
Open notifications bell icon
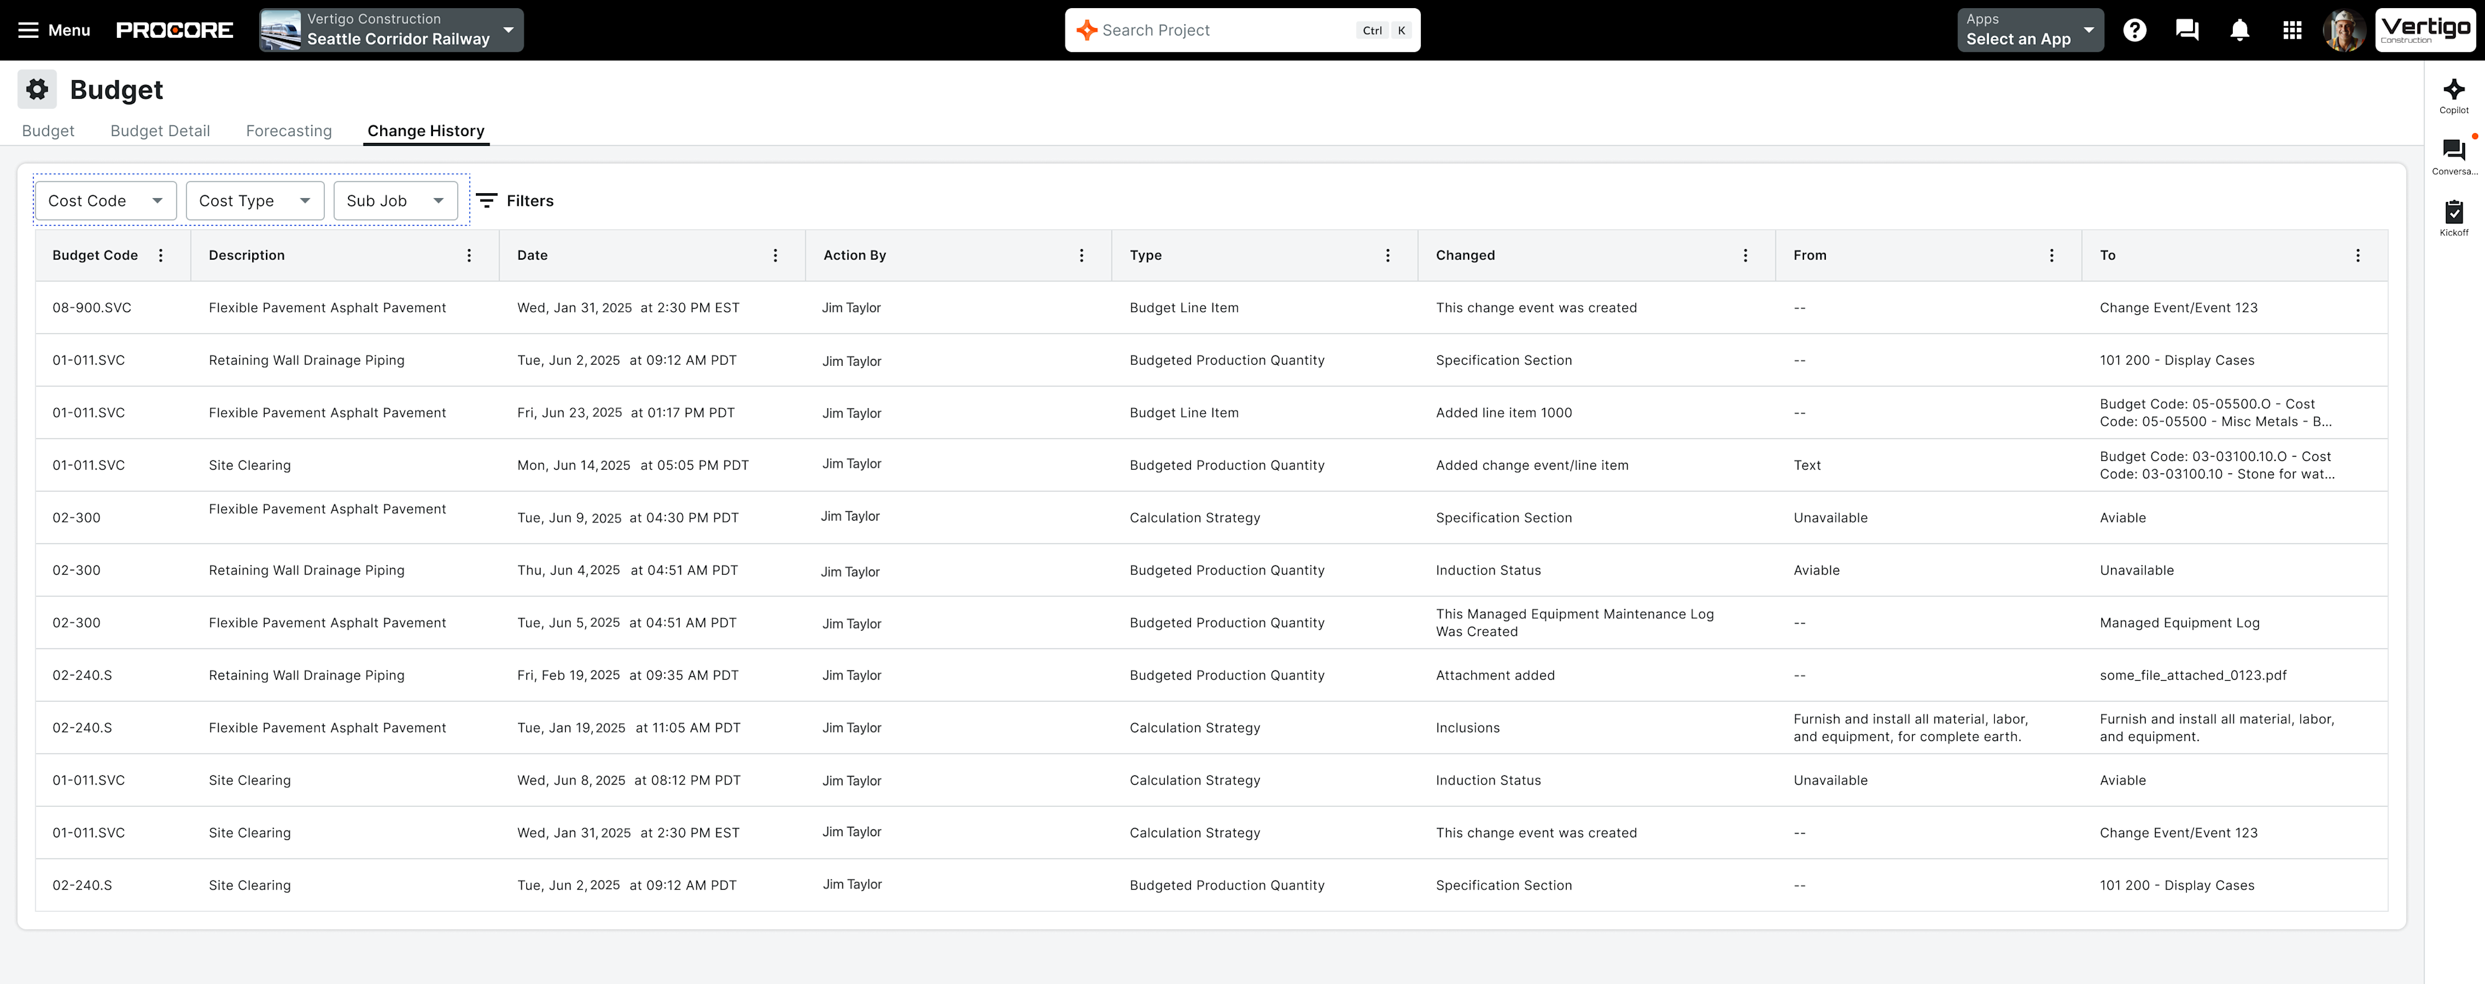point(2239,30)
